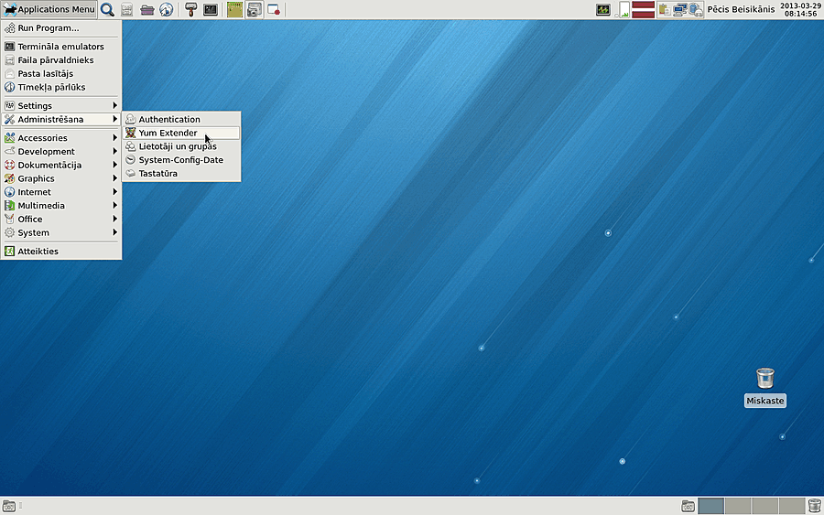Launch the web browser globe icon in panel

[x=166, y=9]
